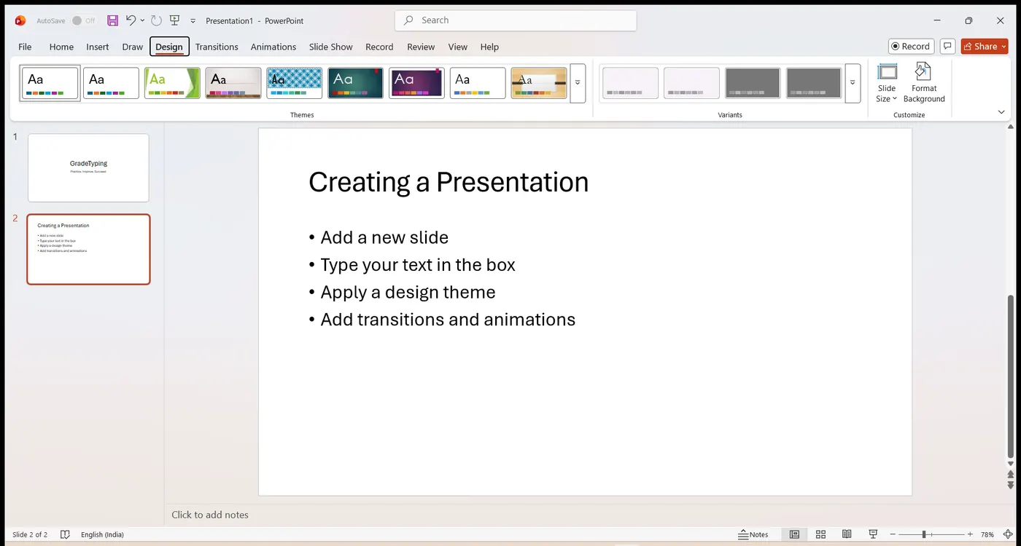This screenshot has width=1021, height=546.
Task: Click the zoom slider handle
Action: pos(924,534)
